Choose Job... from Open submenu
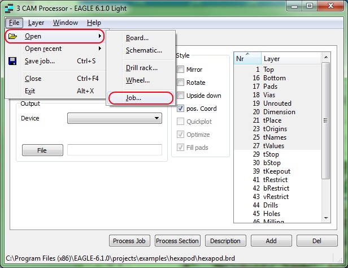Viewport: 348px width, 268px height. tap(141, 98)
